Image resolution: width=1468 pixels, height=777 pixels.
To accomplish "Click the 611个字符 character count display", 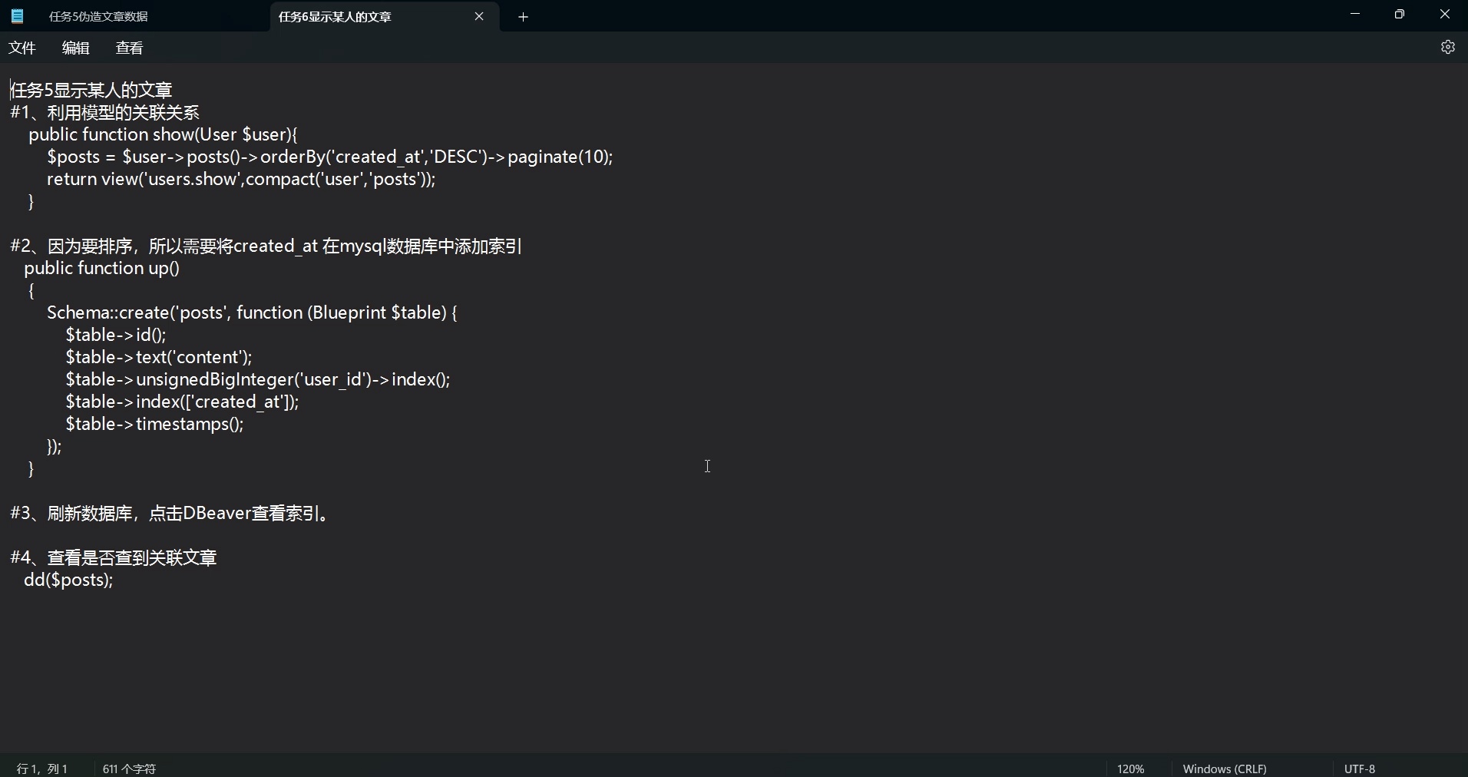I will [129, 768].
